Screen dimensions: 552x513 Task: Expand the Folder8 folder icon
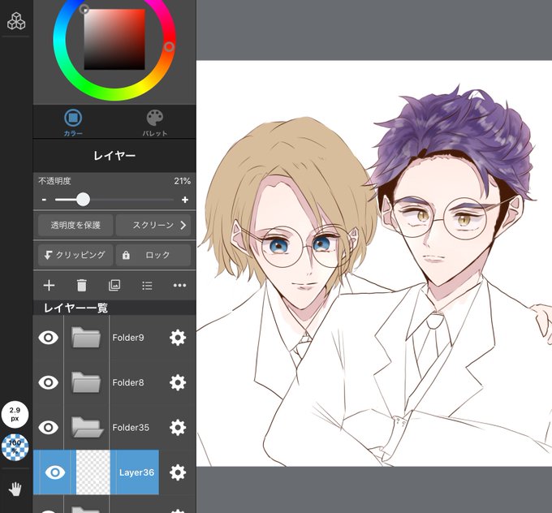[86, 382]
